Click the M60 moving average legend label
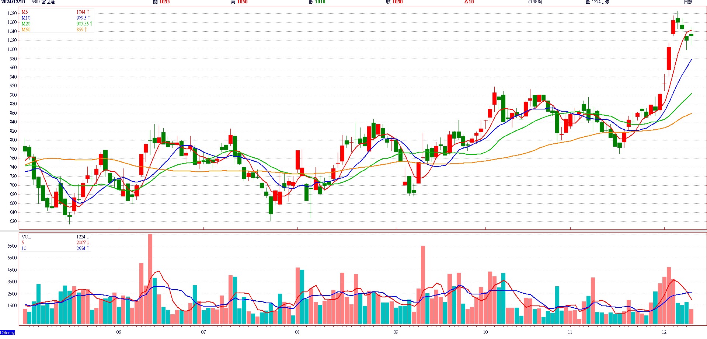Image resolution: width=707 pixels, height=339 pixels. pyautogui.click(x=26, y=30)
